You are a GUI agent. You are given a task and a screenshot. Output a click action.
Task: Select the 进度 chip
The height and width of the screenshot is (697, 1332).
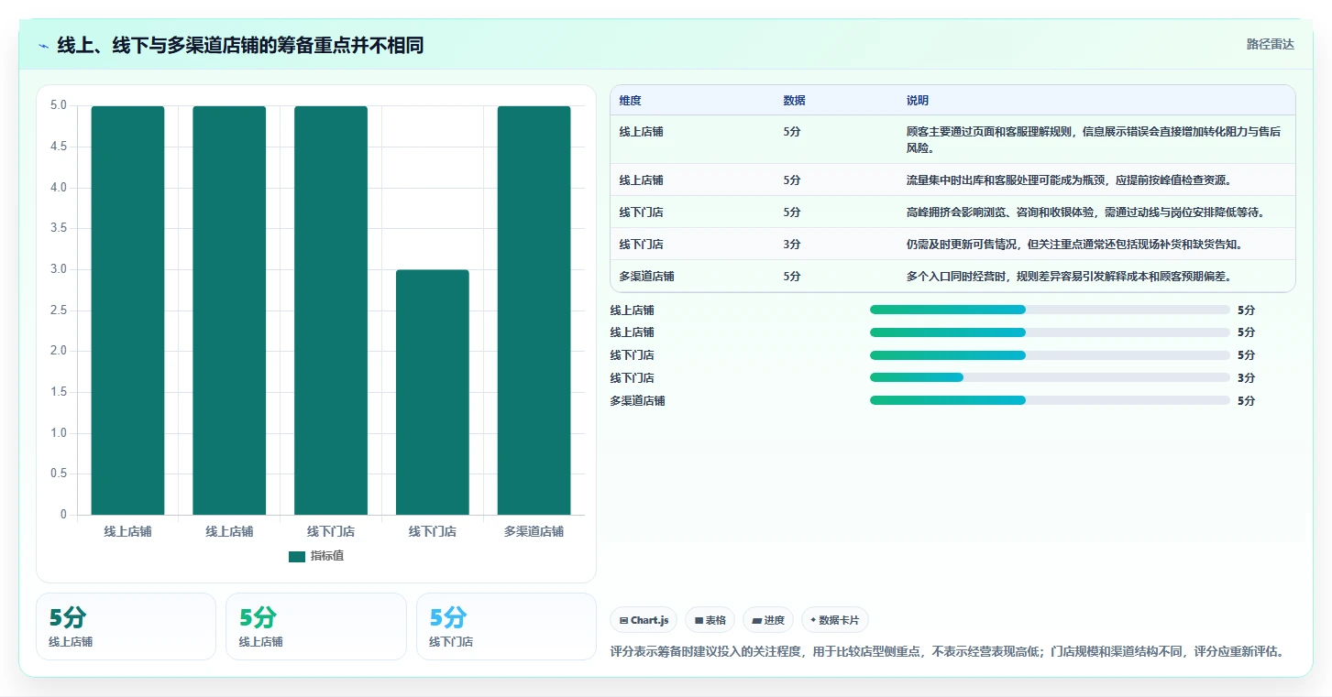(768, 620)
